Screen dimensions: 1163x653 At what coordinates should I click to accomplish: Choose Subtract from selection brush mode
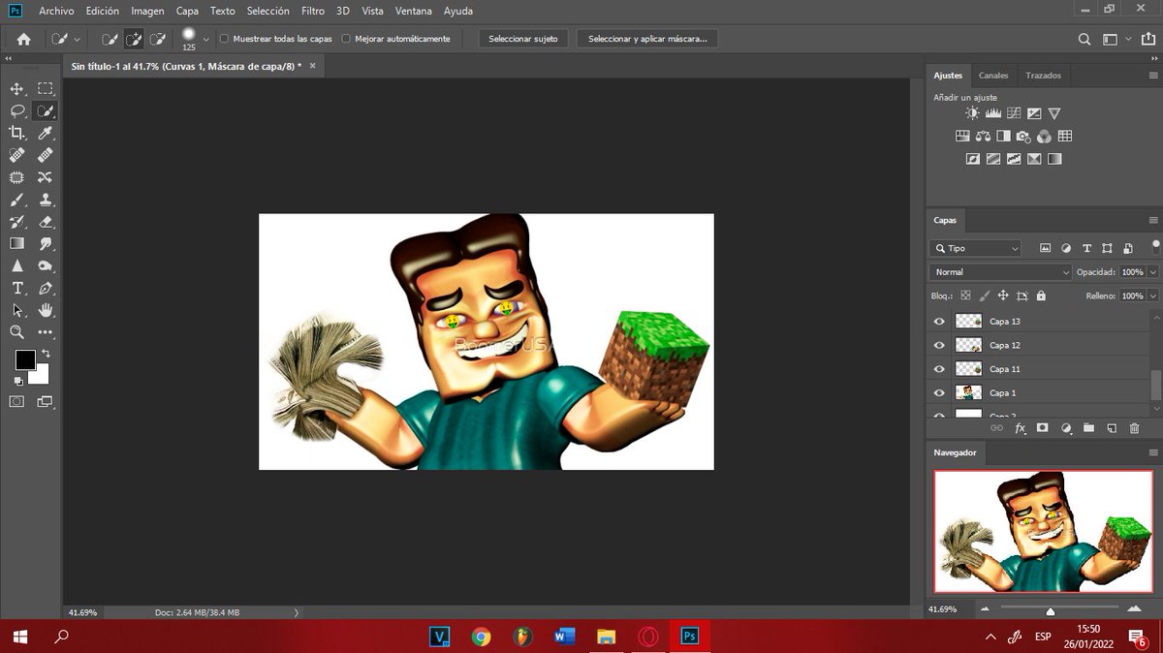[157, 40]
